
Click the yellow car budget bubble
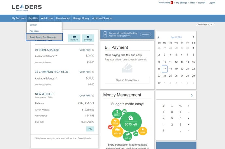[x=117, y=132]
